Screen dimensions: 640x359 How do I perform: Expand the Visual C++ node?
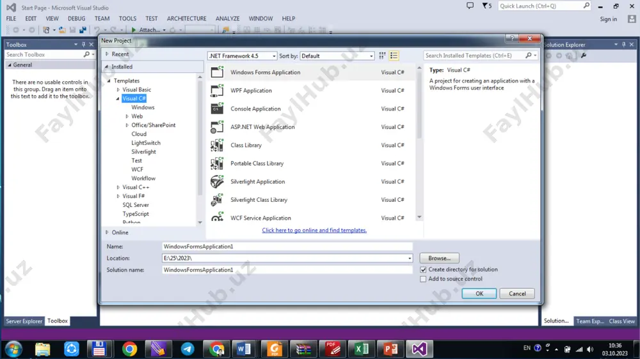coord(118,187)
